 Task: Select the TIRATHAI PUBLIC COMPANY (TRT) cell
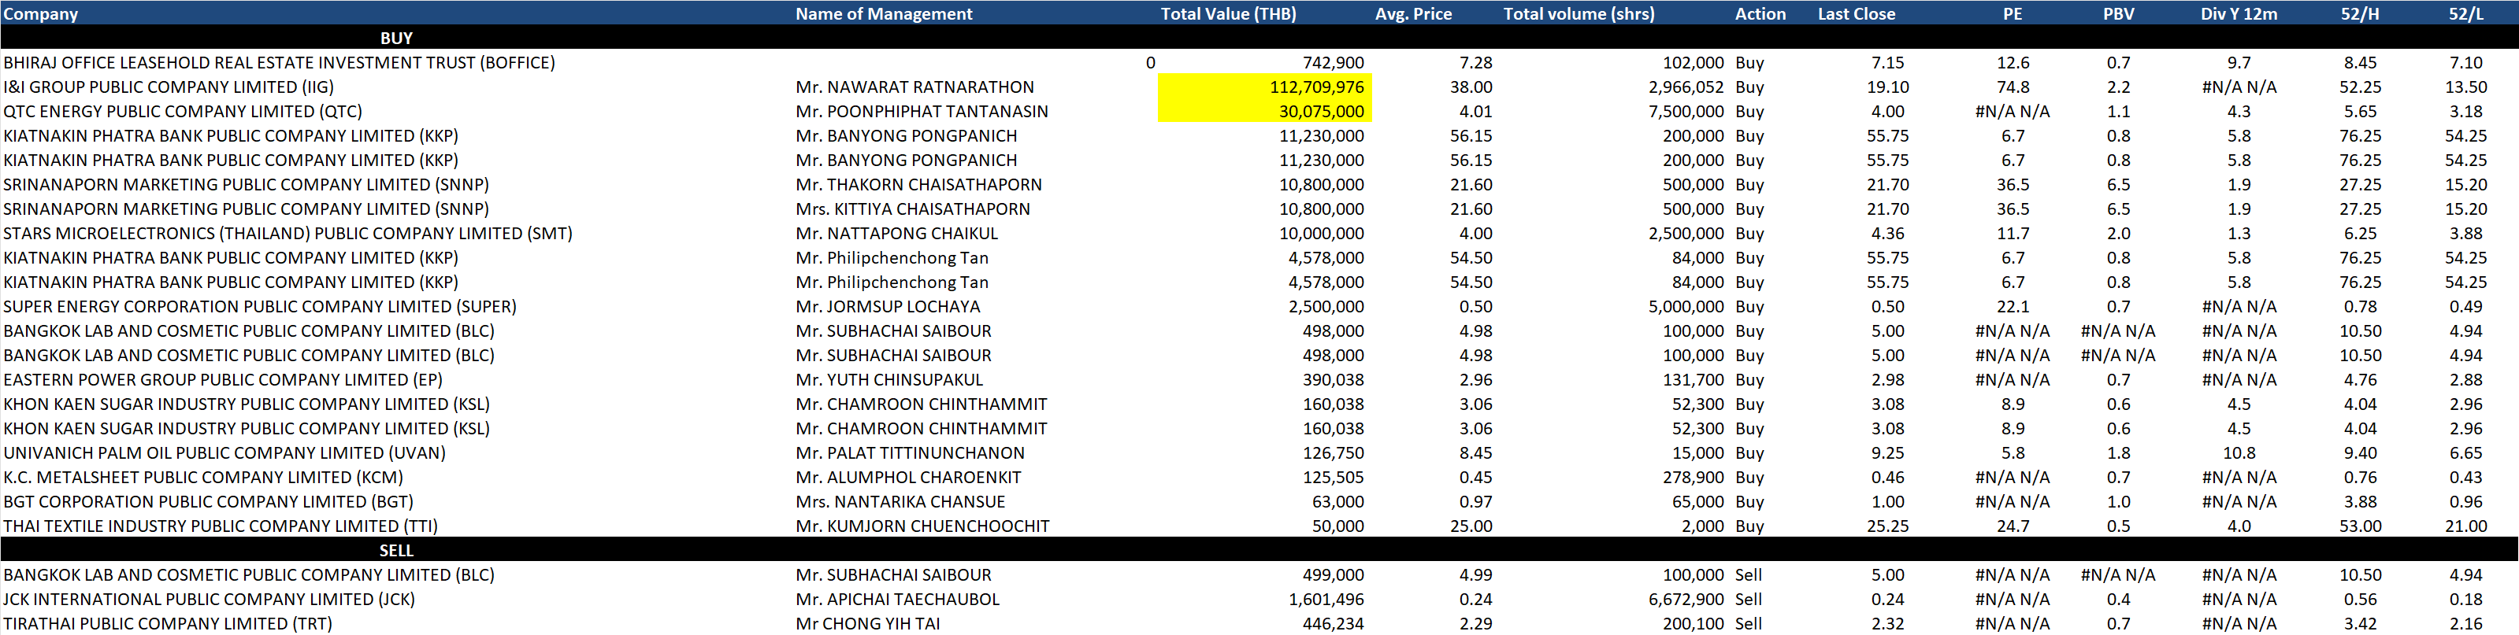(x=167, y=624)
